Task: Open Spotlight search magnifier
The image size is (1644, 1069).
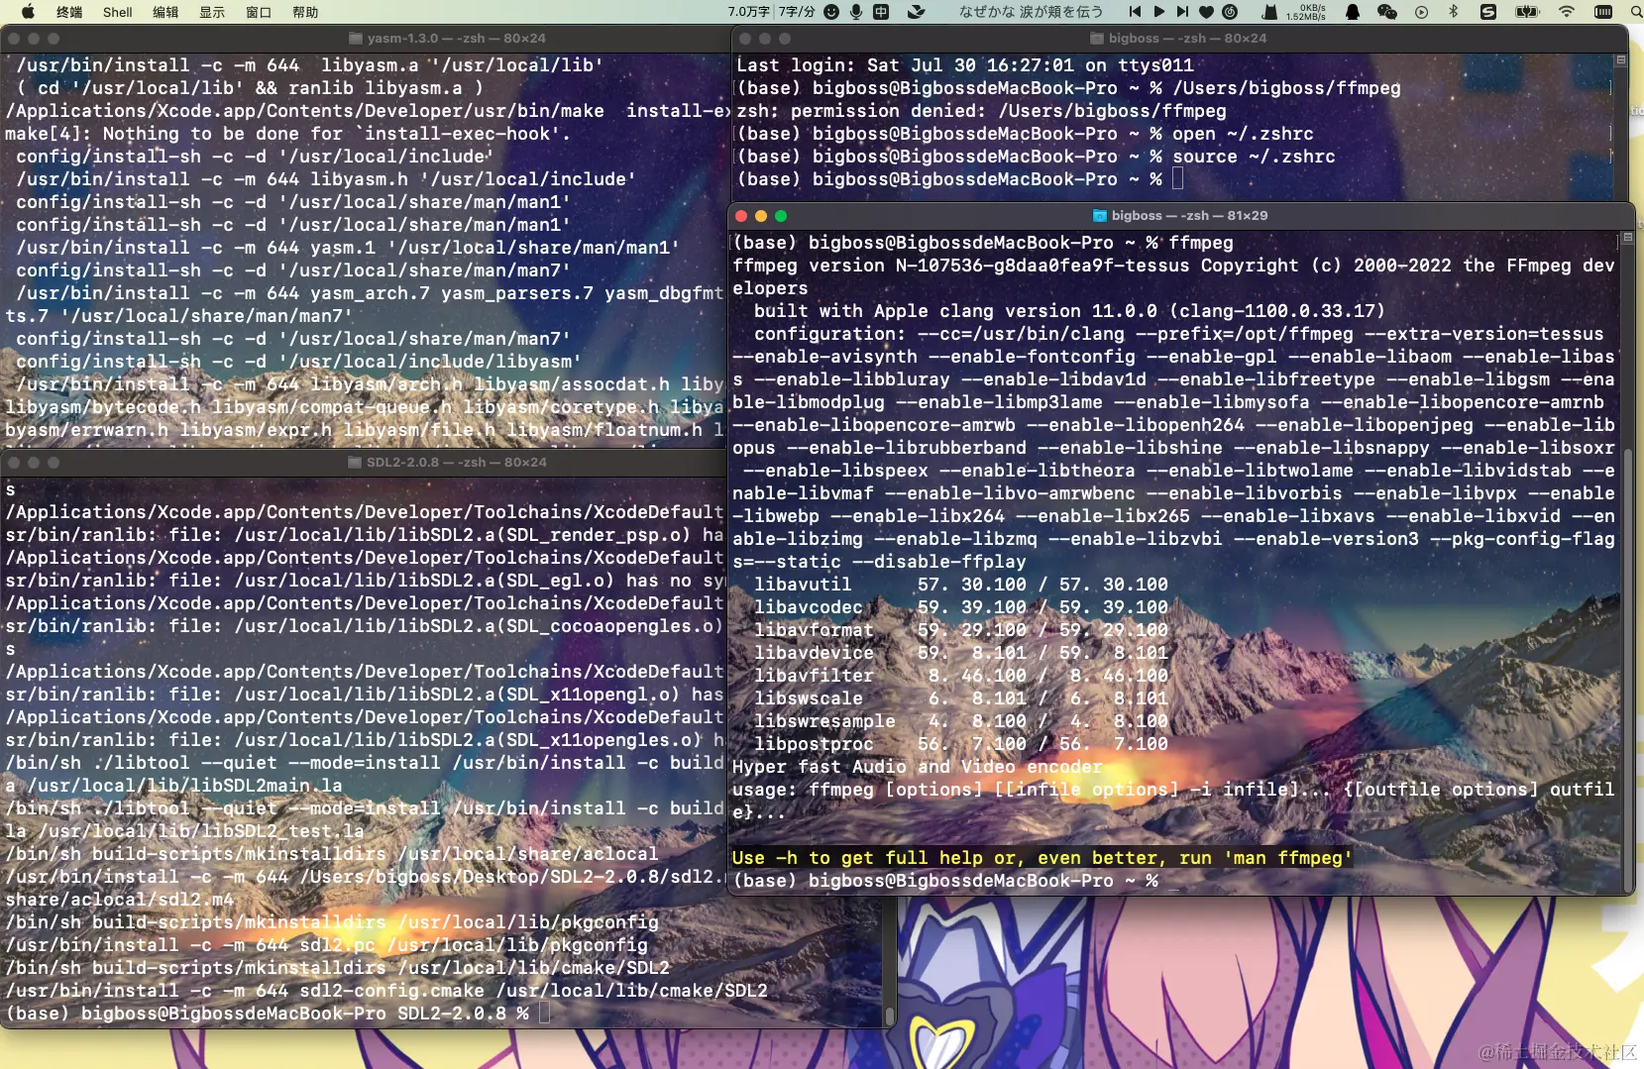Action: [x=1636, y=12]
